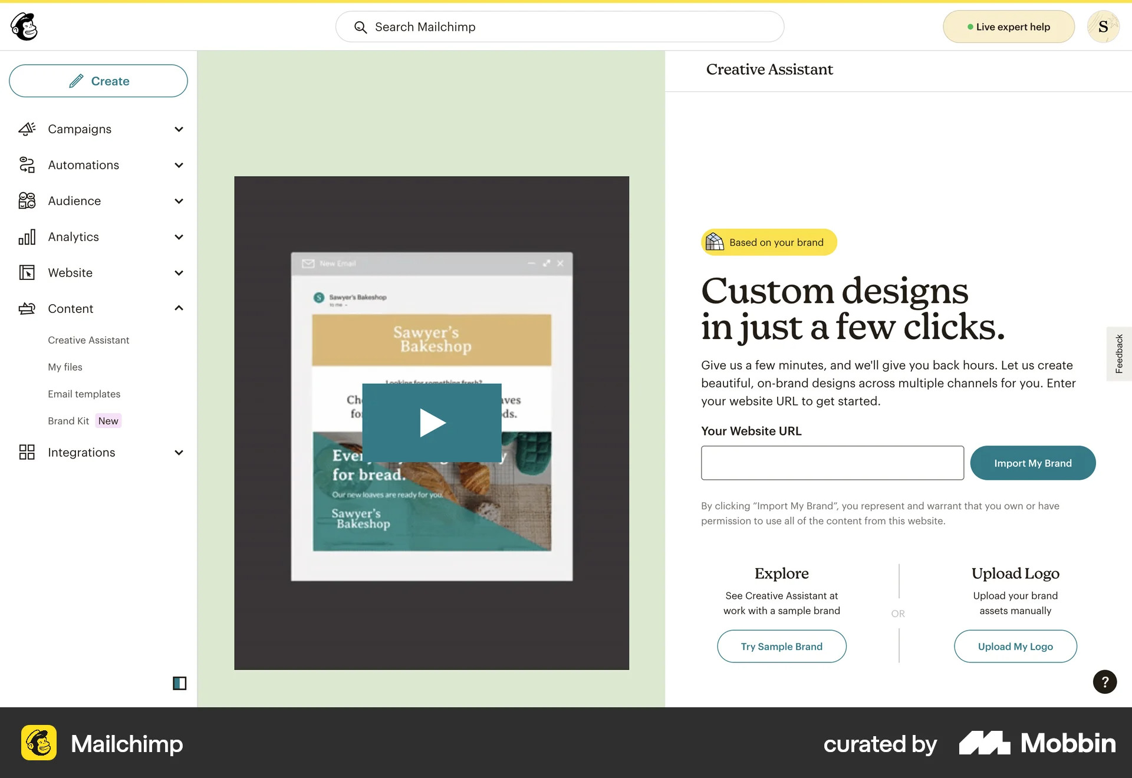Expand the Integrations chevron
The image size is (1132, 778).
pyautogui.click(x=179, y=453)
